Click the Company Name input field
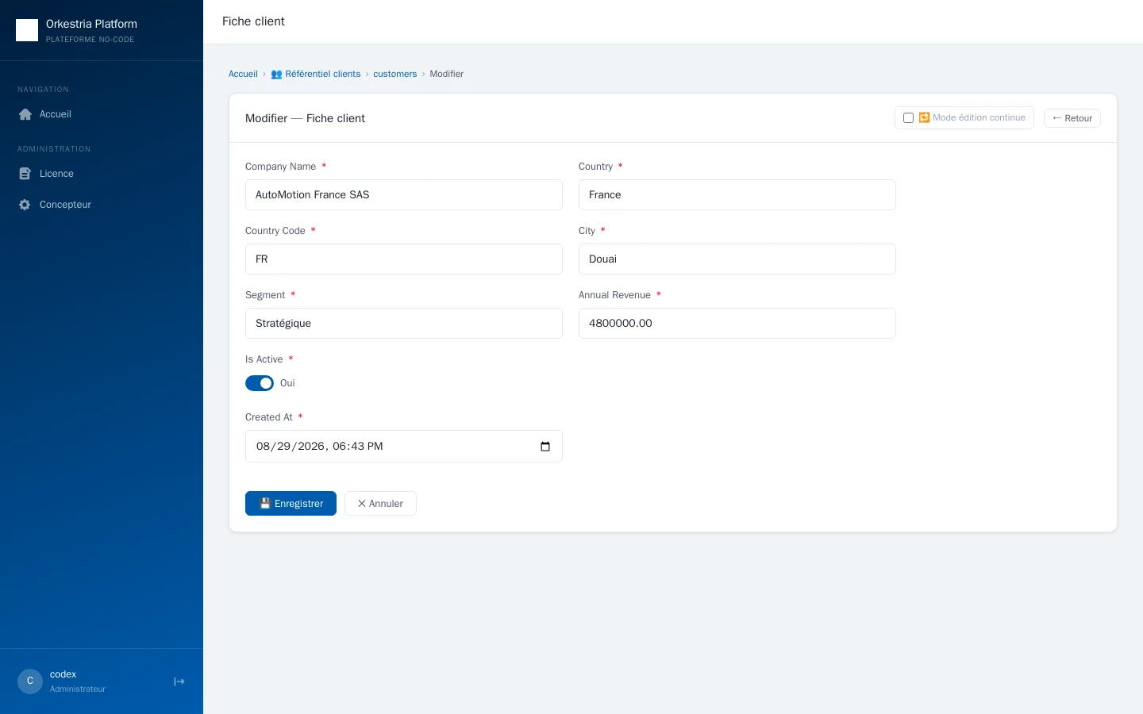This screenshot has height=714, width=1143. tap(404, 195)
